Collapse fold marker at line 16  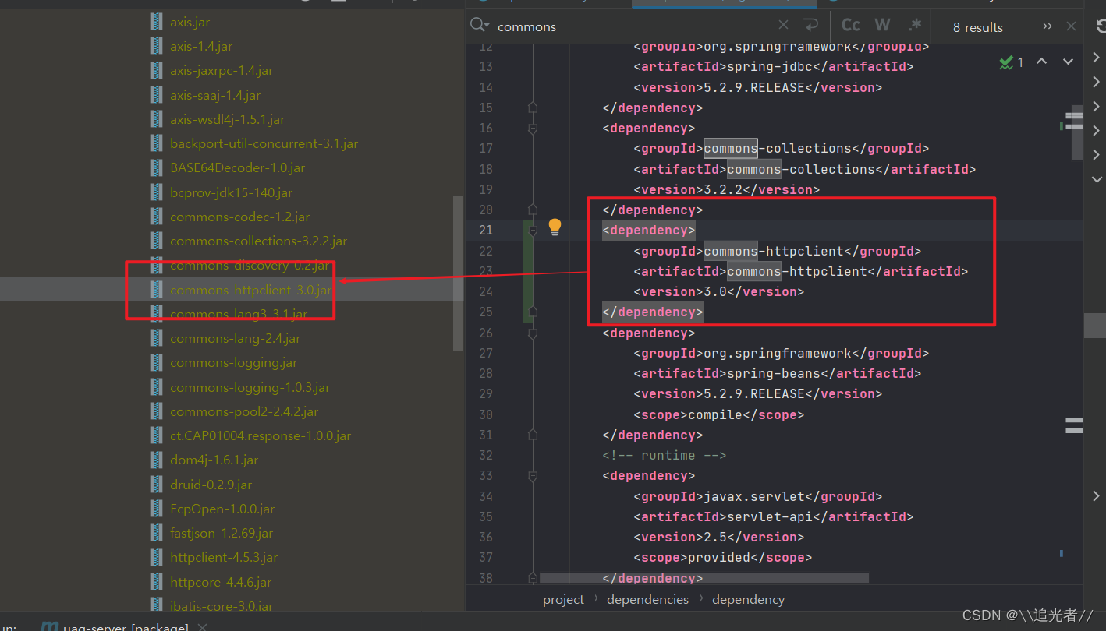coord(533,128)
